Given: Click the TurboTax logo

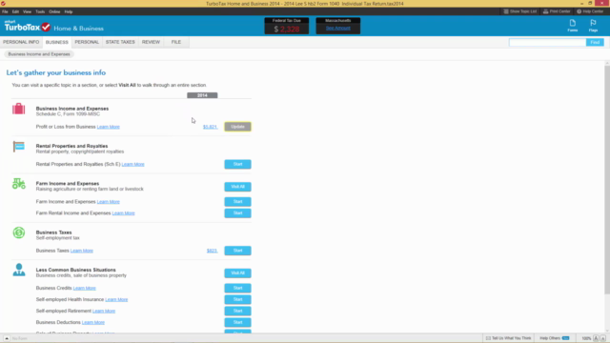Looking at the screenshot, I should click(28, 27).
